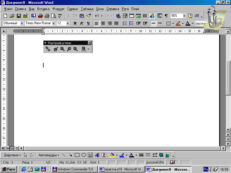This screenshot has width=231, height=173.
Task: Toggle bold (Ж) formatting
Action: [x=75, y=23]
